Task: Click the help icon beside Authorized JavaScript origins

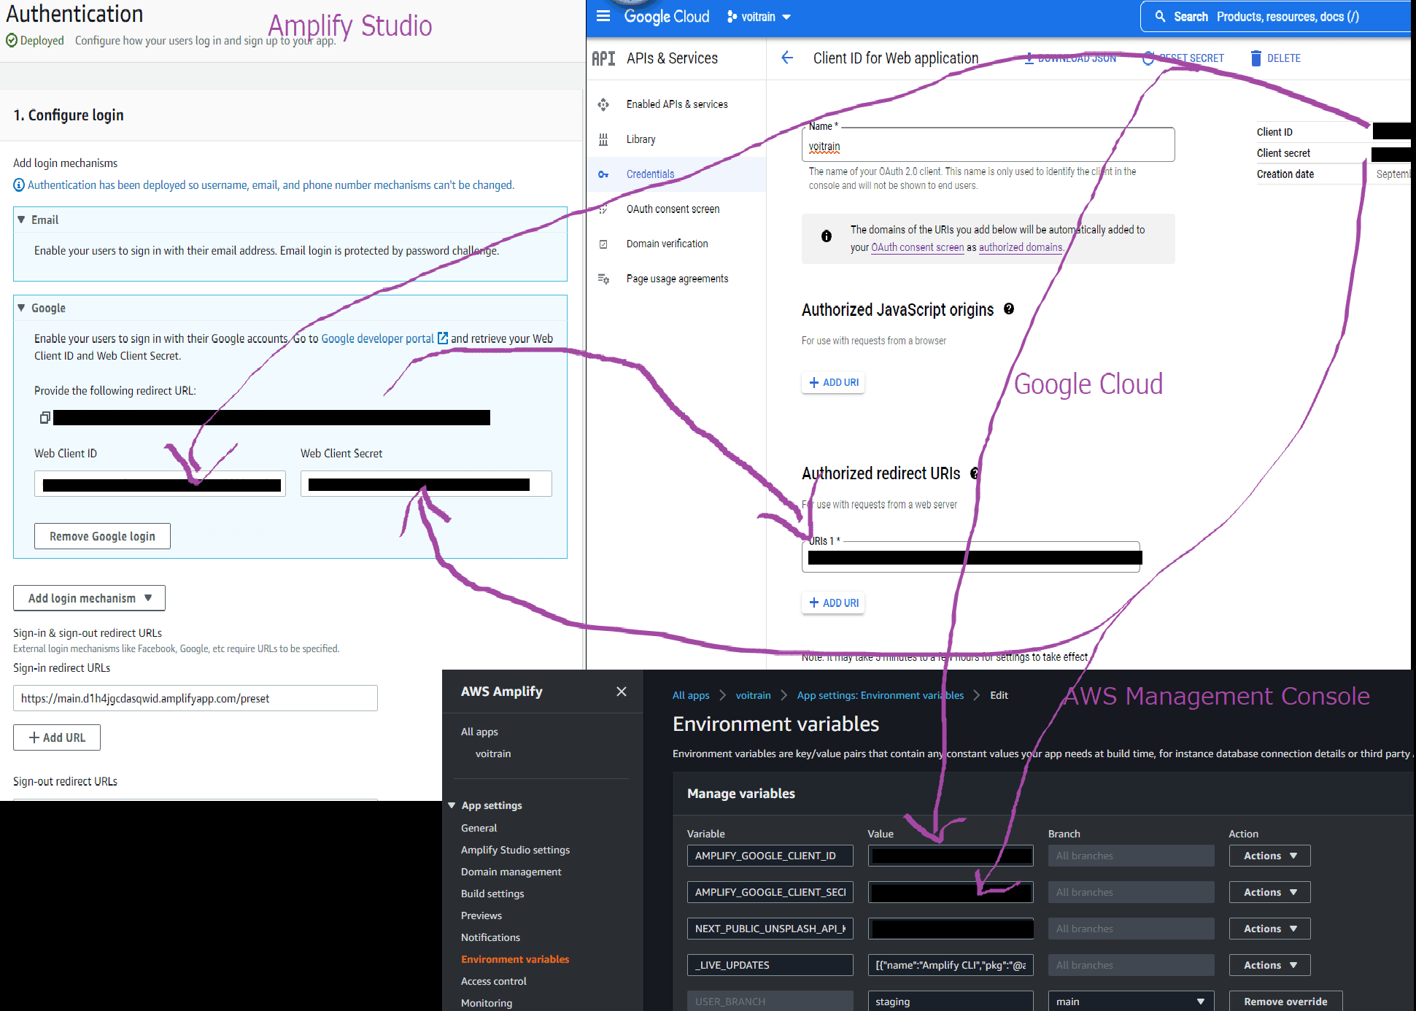Action: (x=1009, y=309)
